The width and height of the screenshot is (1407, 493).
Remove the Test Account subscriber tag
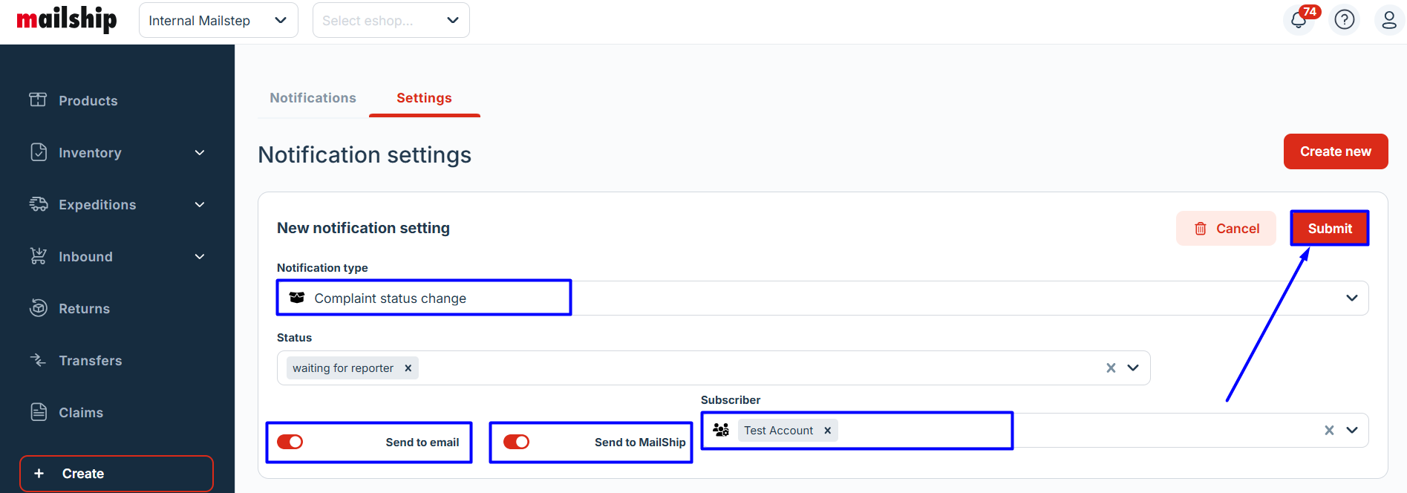coord(827,431)
